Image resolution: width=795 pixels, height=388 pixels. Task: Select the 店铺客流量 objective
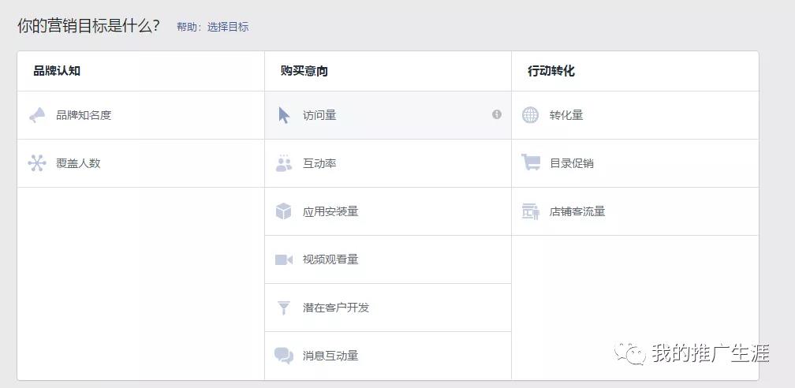577,211
